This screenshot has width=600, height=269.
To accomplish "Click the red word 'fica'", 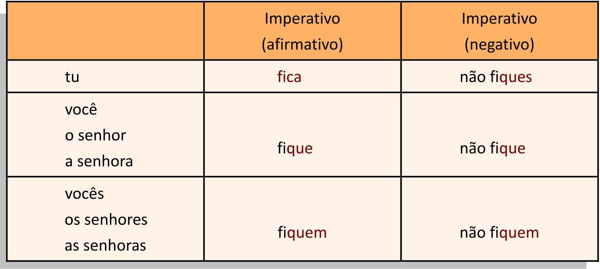I will click(289, 77).
